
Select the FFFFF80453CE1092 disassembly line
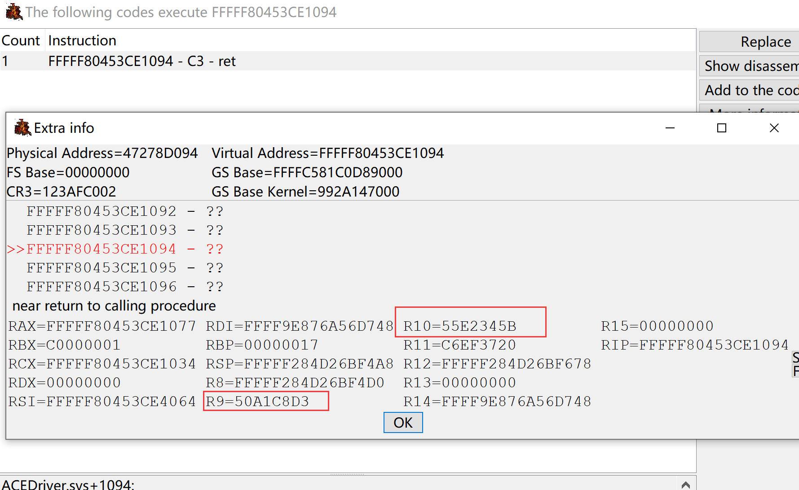pos(102,211)
